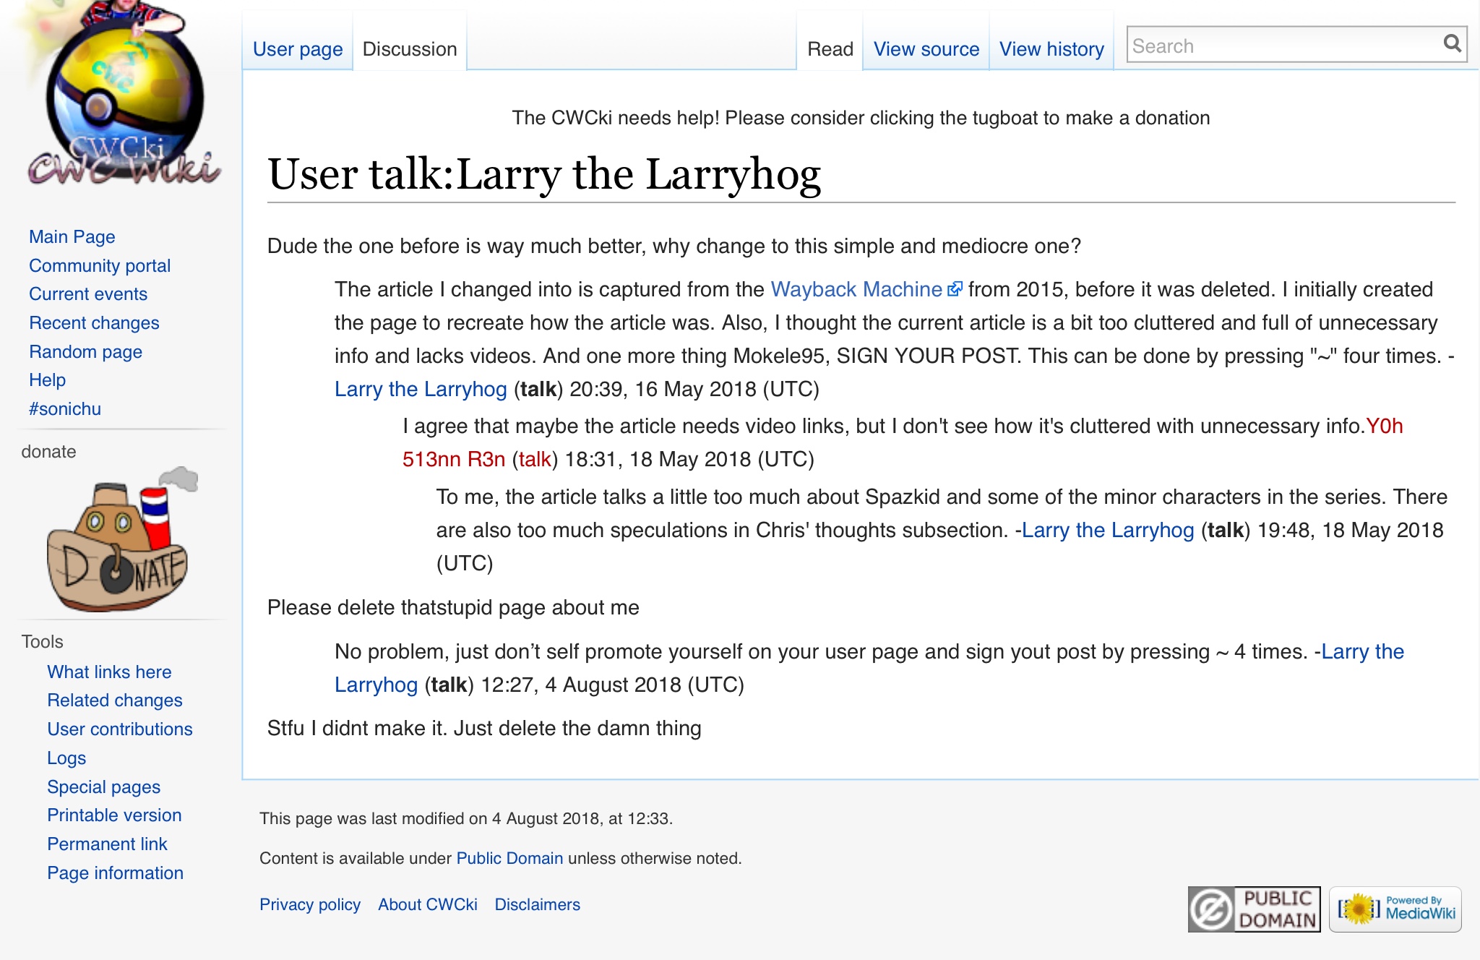
Task: Click the 'Tools' sidebar heading
Action: click(43, 641)
